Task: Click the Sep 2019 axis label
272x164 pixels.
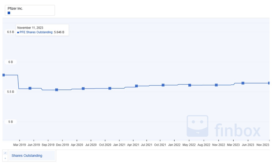Action: point(48,145)
